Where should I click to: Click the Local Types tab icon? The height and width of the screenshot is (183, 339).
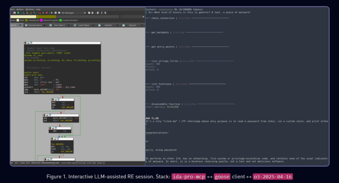click(x=75, y=25)
